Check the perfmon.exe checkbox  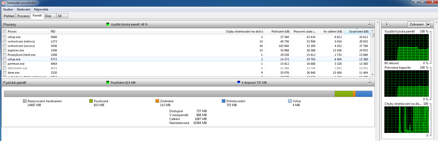pos(4,64)
